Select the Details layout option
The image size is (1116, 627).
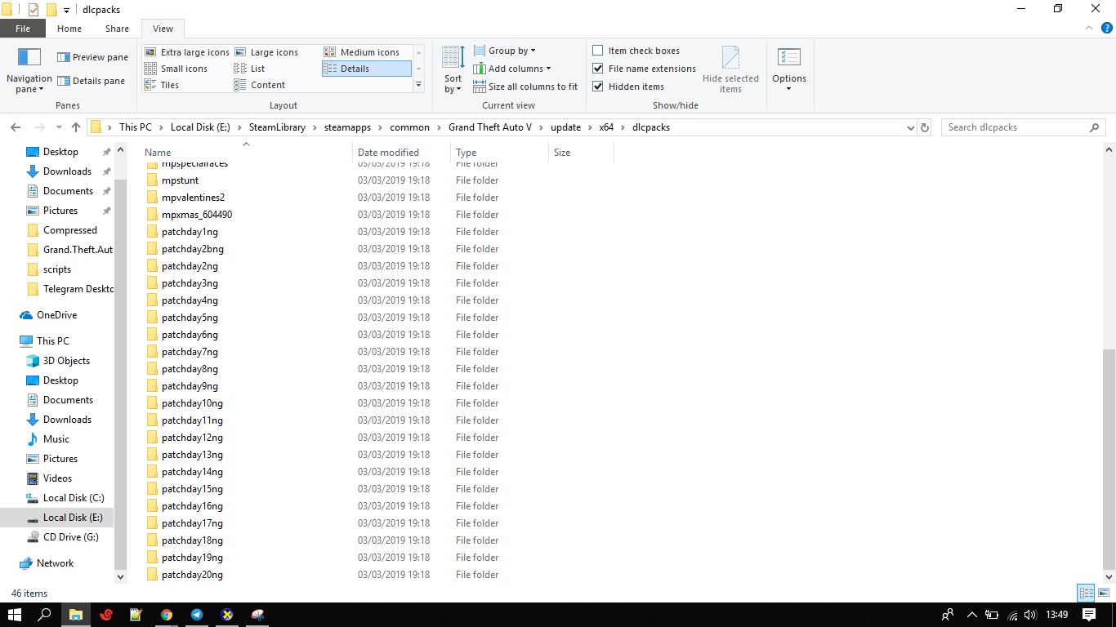(x=366, y=69)
